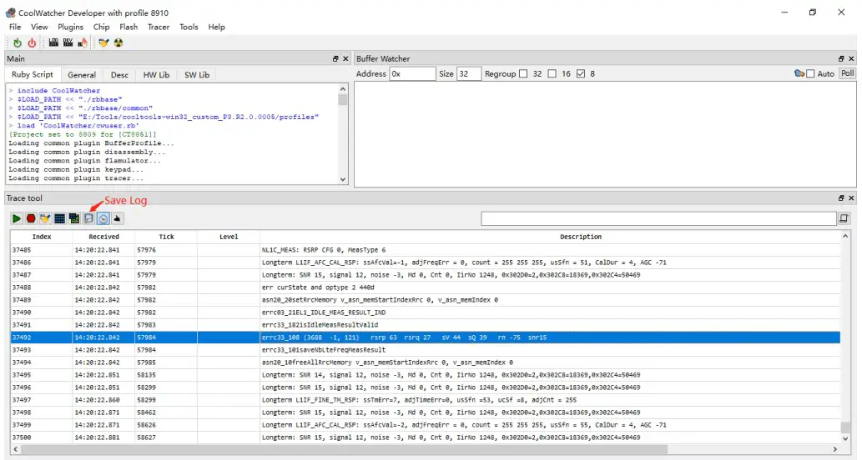Click the red Stop trace icon

point(31,218)
